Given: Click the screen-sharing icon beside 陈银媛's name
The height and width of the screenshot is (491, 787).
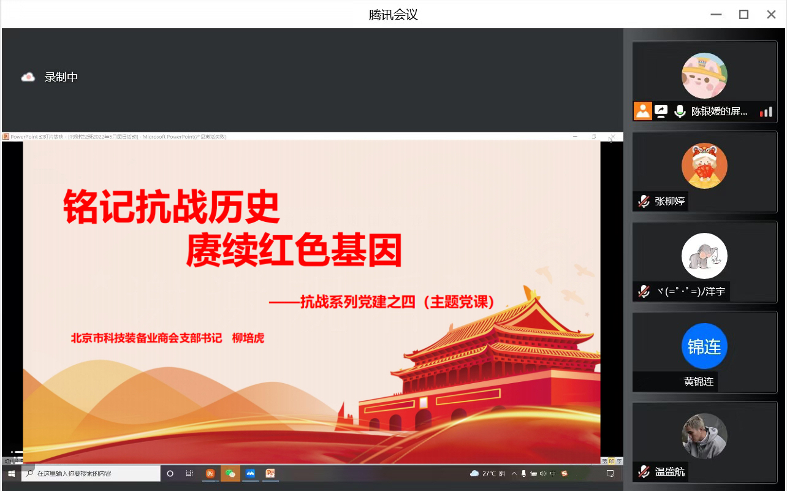Looking at the screenshot, I should [661, 111].
